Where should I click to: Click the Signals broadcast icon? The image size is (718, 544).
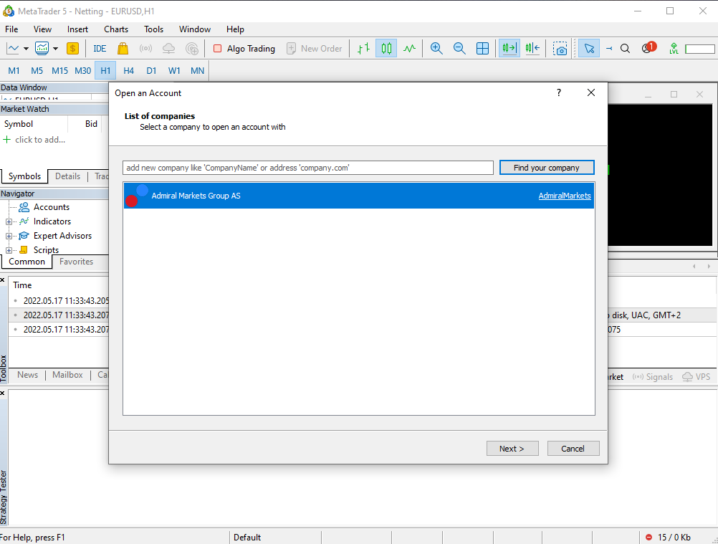click(145, 48)
